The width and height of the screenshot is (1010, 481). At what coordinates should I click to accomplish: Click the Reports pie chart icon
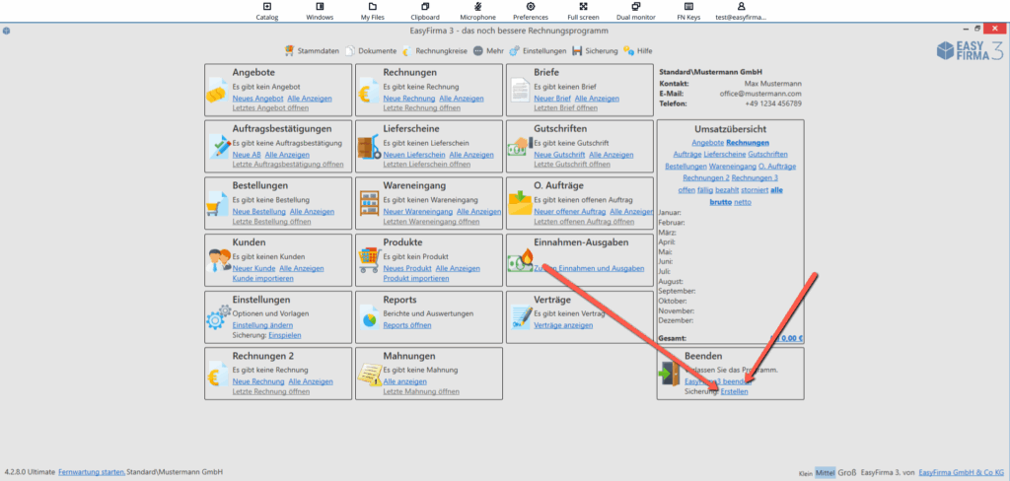370,315
